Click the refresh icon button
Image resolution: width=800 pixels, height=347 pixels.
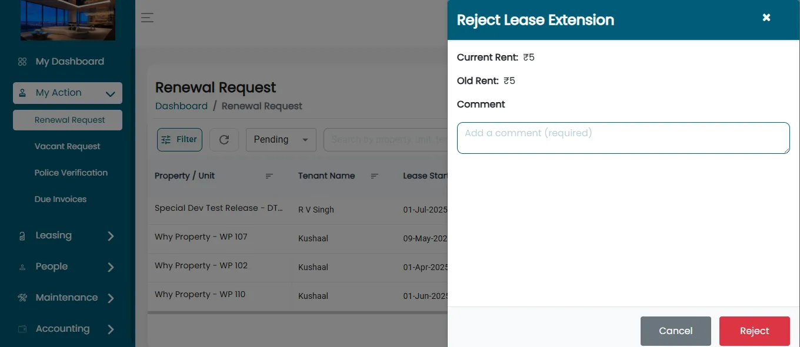click(x=224, y=140)
